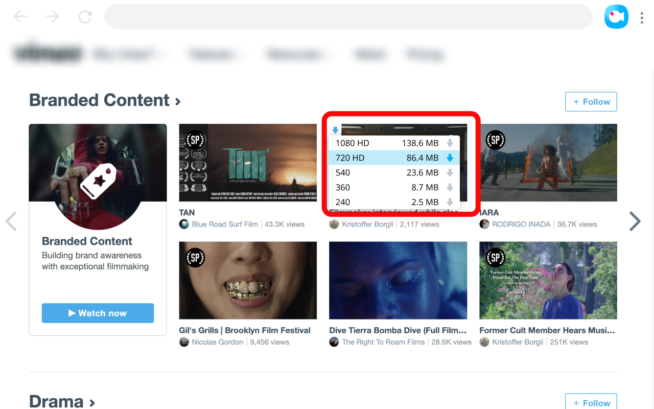Click the Staff Pick badge on Gil's Grills thumbnail
Viewport: 654px width, 409px height.
tap(195, 258)
